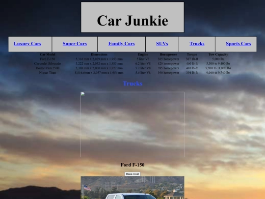The height and width of the screenshot is (199, 265).
Task: Select the Trucks navigation link
Action: 197,44
